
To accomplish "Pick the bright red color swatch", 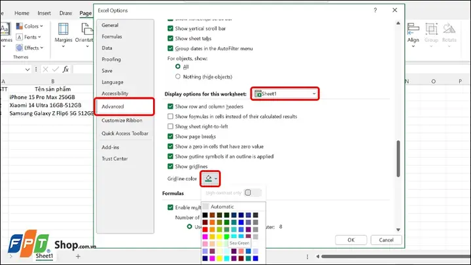I will [205, 230].
